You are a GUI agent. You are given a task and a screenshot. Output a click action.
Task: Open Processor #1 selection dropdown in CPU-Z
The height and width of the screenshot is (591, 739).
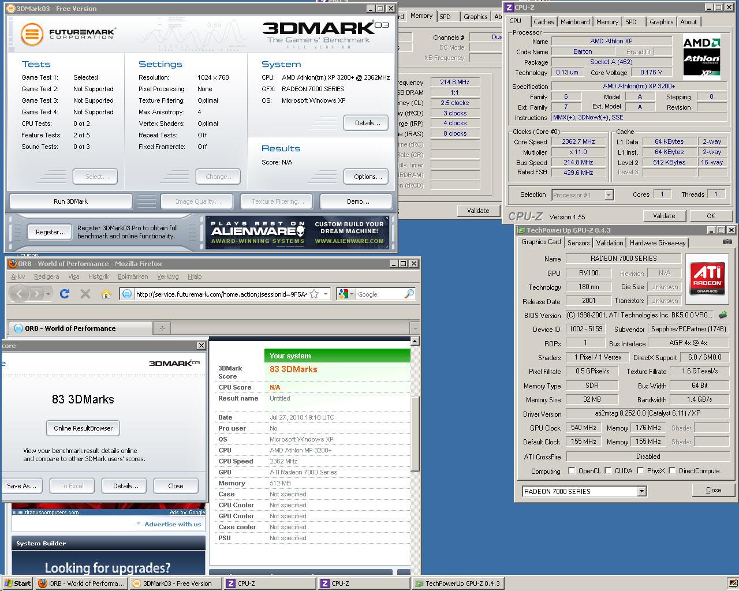(x=609, y=195)
